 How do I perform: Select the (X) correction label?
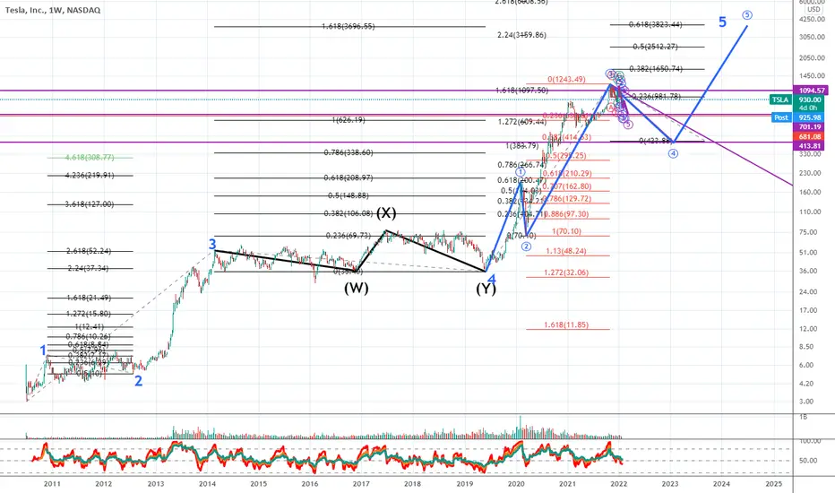click(x=386, y=213)
